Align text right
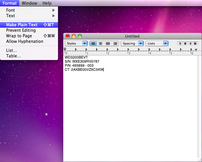The image size is (202, 162). coord(115,43)
